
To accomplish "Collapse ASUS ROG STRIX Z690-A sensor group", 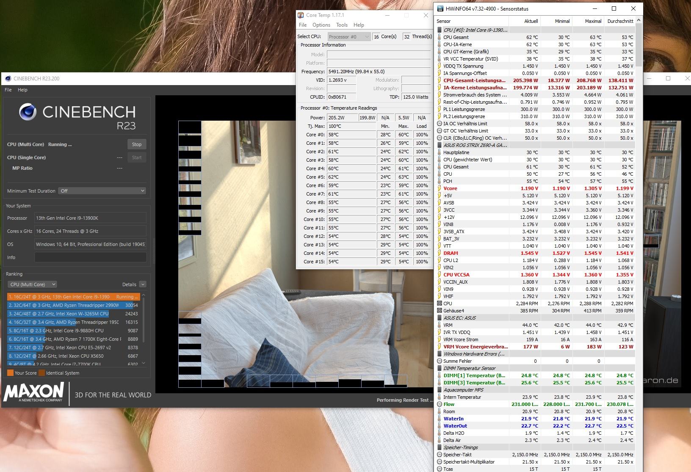I will (439, 145).
